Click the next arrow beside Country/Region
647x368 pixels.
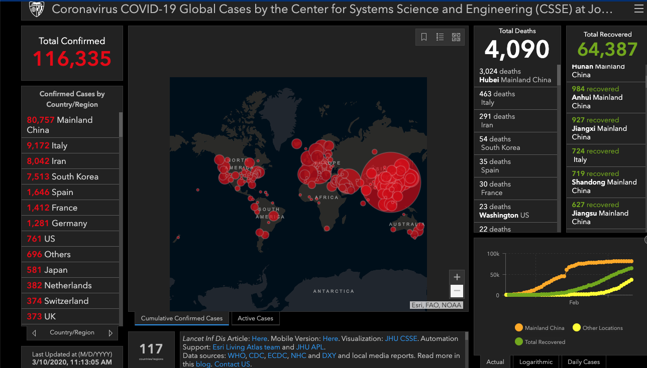111,333
